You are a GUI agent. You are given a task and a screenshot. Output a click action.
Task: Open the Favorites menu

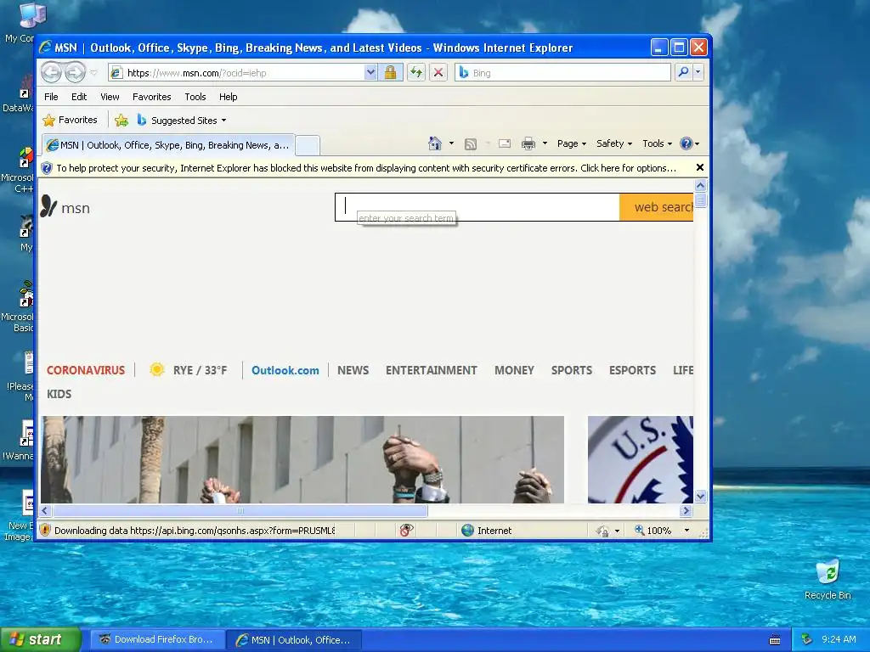[151, 97]
